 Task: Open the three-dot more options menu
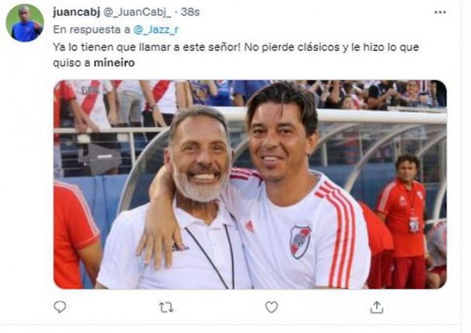(440, 13)
